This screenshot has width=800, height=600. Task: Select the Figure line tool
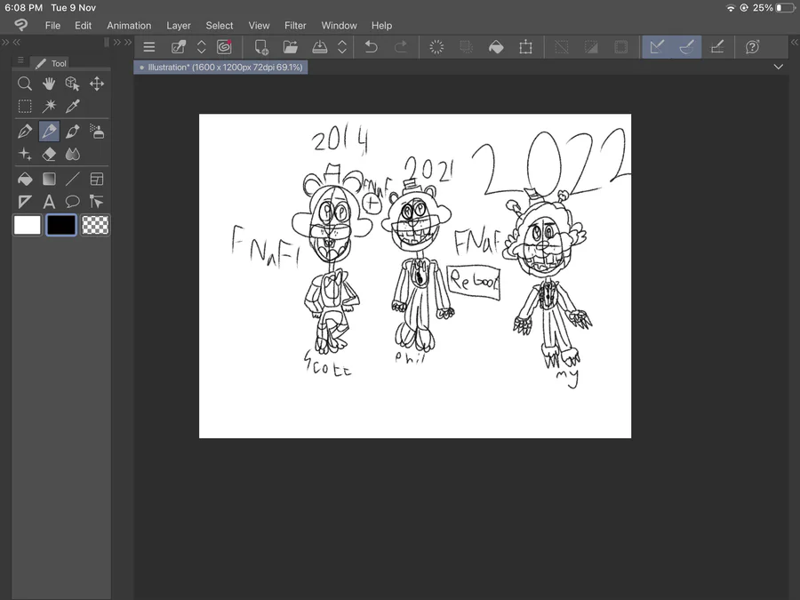coord(73,179)
